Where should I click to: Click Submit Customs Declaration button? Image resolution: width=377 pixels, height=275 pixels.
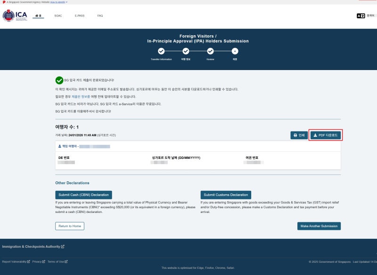pyautogui.click(x=226, y=195)
